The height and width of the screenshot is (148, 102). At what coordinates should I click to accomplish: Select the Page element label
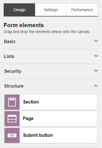click(x=28, y=119)
